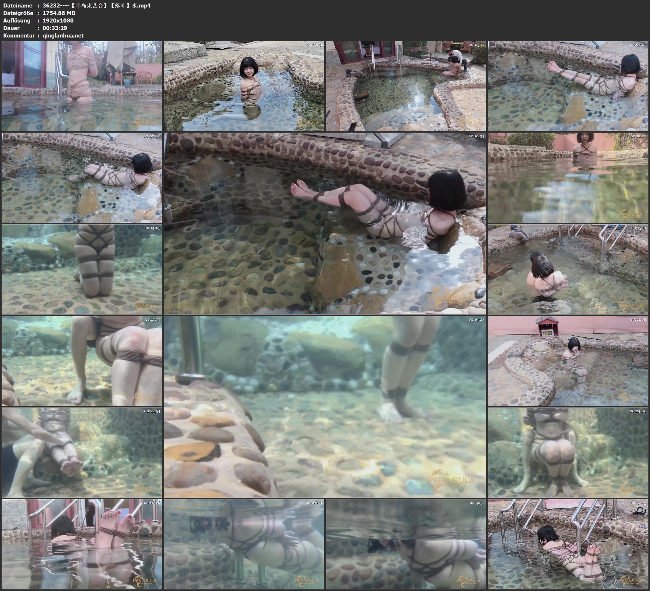Select the thumbnail labeled 00:21:08
The image size is (650, 591).
[x=568, y=361]
